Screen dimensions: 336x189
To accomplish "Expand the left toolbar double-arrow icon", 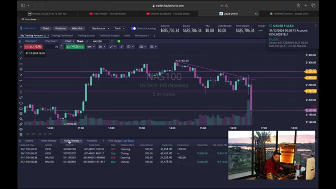I will coord(21,47).
